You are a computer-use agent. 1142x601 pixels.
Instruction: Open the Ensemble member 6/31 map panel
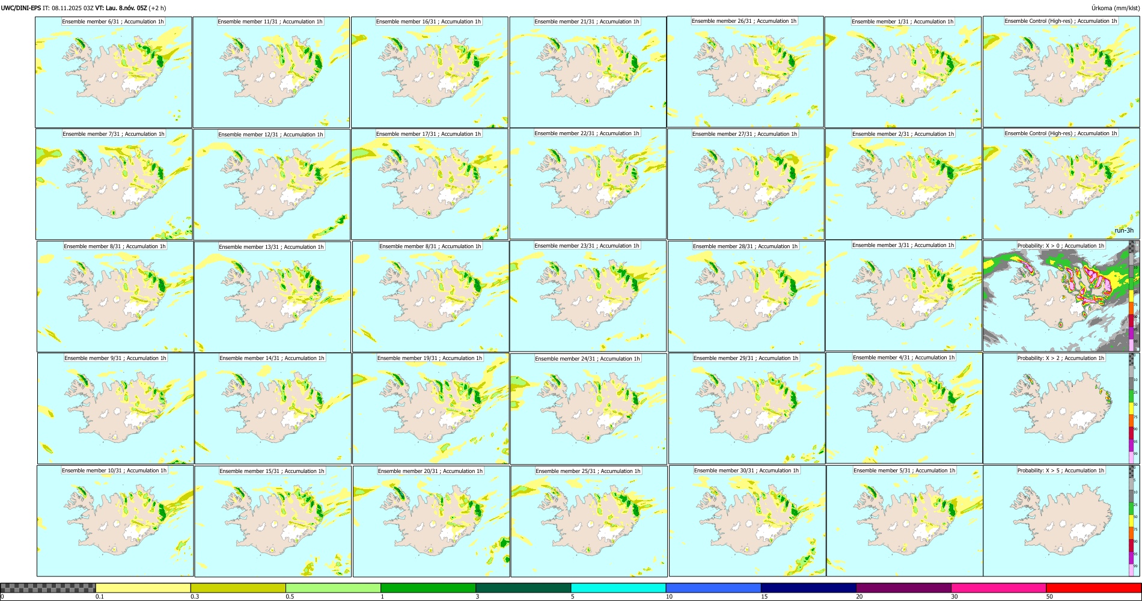click(x=114, y=72)
